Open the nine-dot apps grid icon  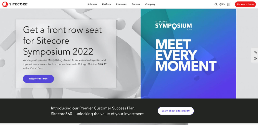[x=229, y=4]
